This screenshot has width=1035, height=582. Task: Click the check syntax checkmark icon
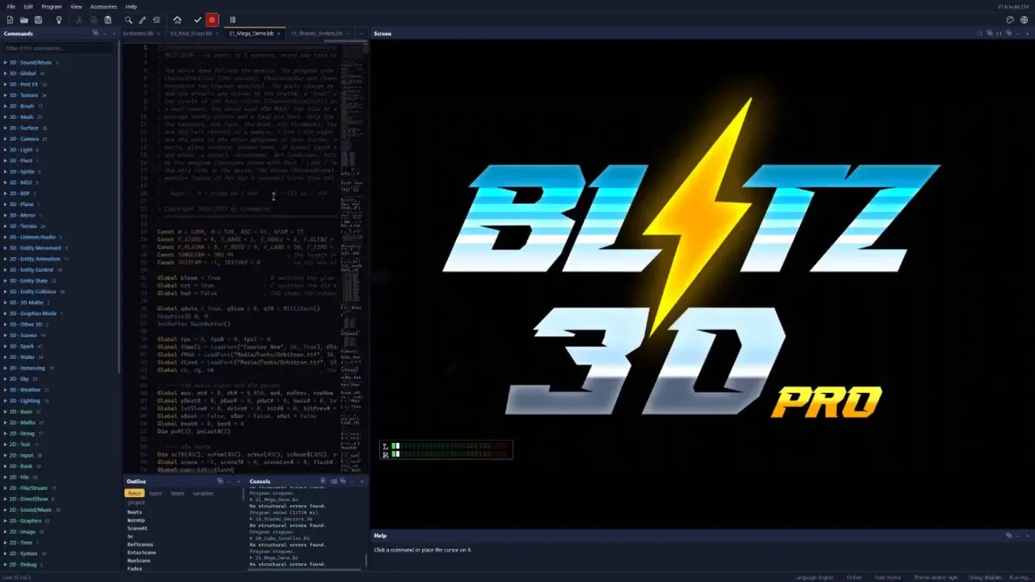pyautogui.click(x=197, y=20)
